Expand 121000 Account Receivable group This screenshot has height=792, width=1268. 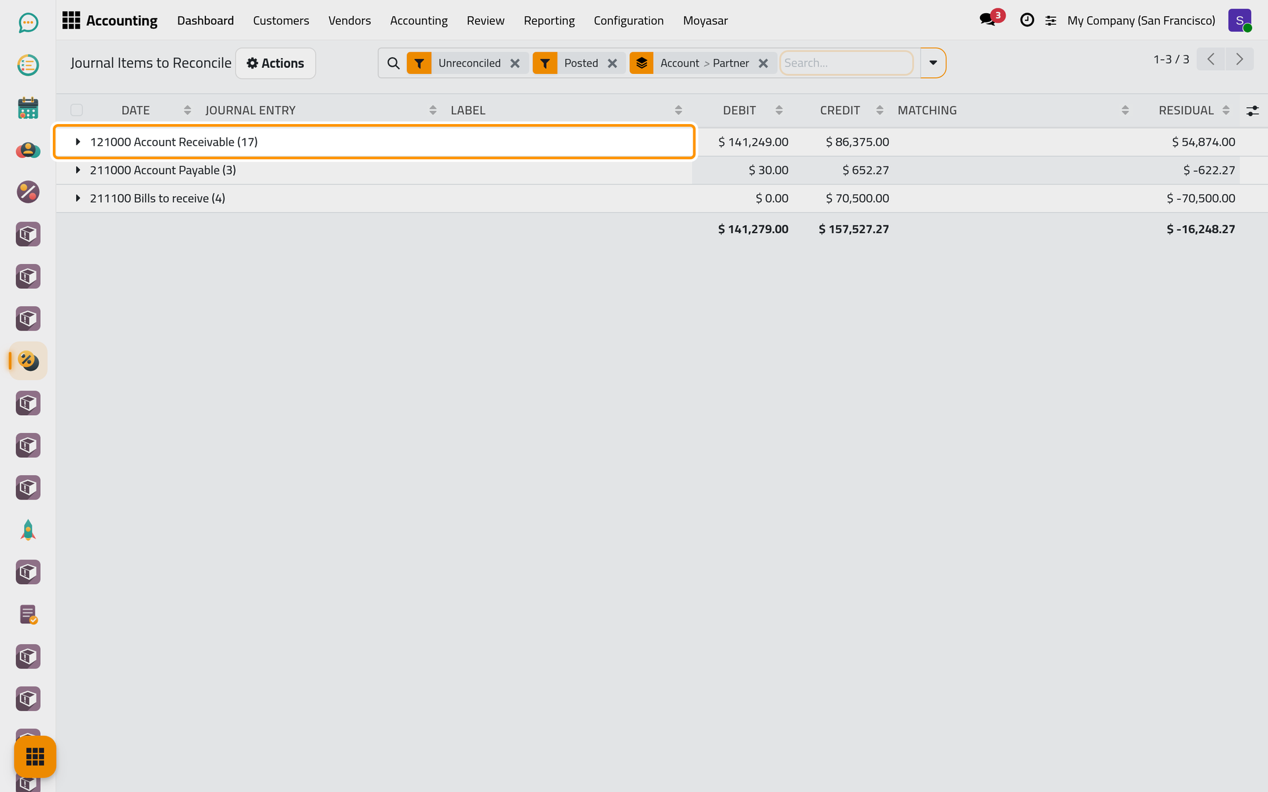pyautogui.click(x=374, y=142)
